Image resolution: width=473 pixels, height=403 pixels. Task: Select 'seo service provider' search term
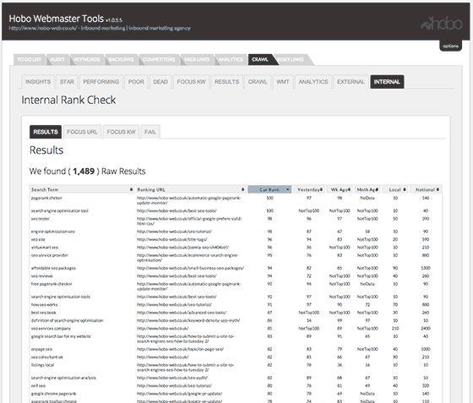click(50, 255)
